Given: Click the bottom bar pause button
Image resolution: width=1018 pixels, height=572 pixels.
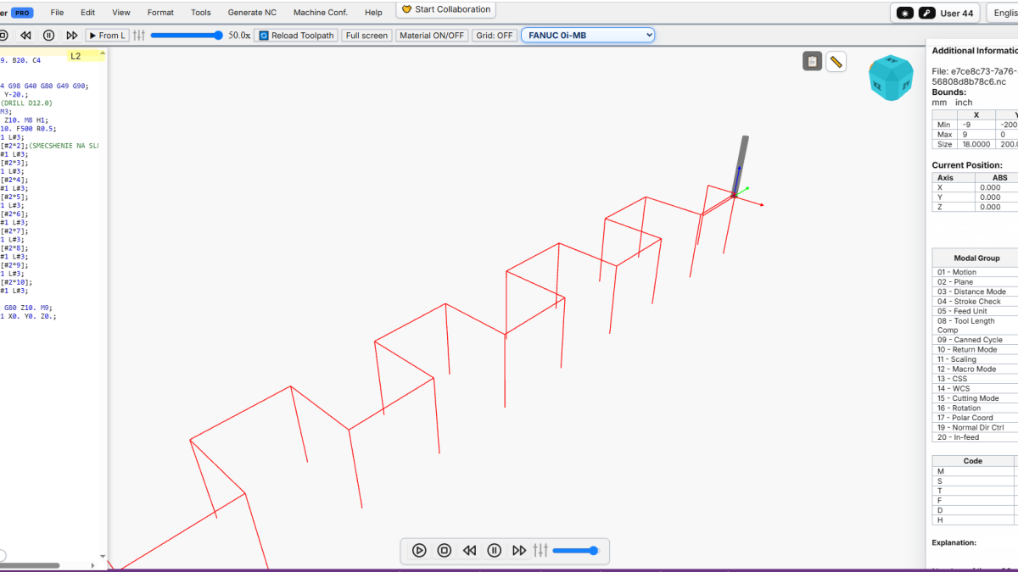Looking at the screenshot, I should 495,551.
